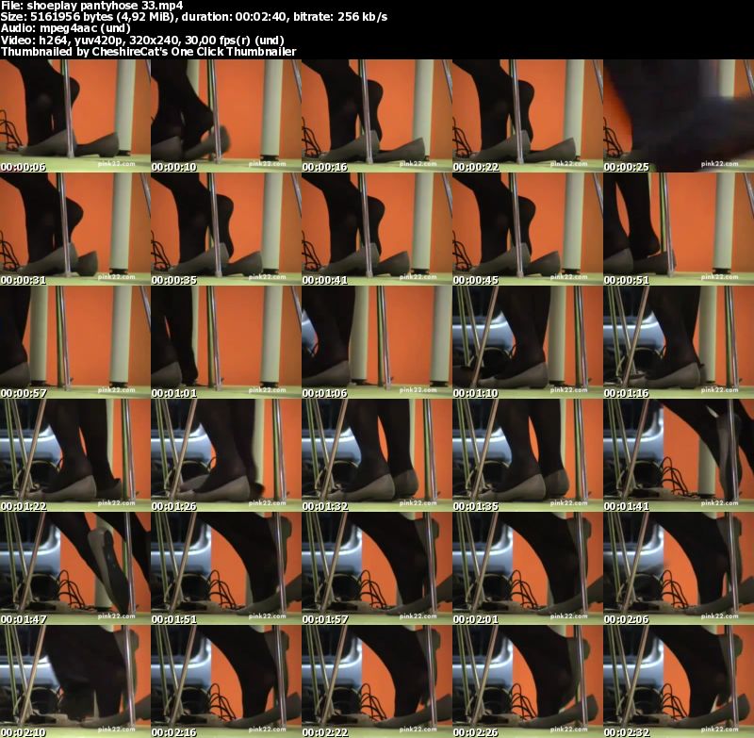
Task: Choose the thumbnail at 00:01:47
Action: click(x=75, y=568)
